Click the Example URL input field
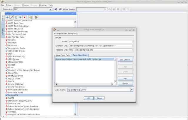Viewport: 188px width, 120px height. 101,46
